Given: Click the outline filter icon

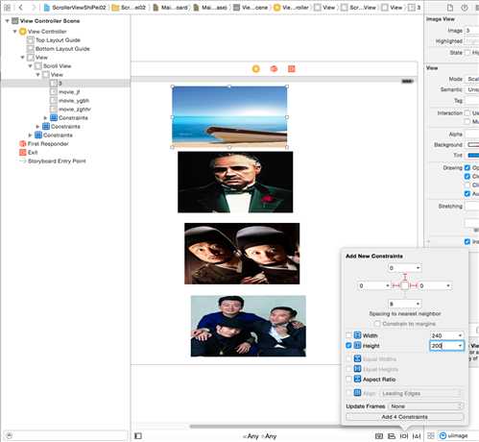Looking at the screenshot, I should coord(10,435).
